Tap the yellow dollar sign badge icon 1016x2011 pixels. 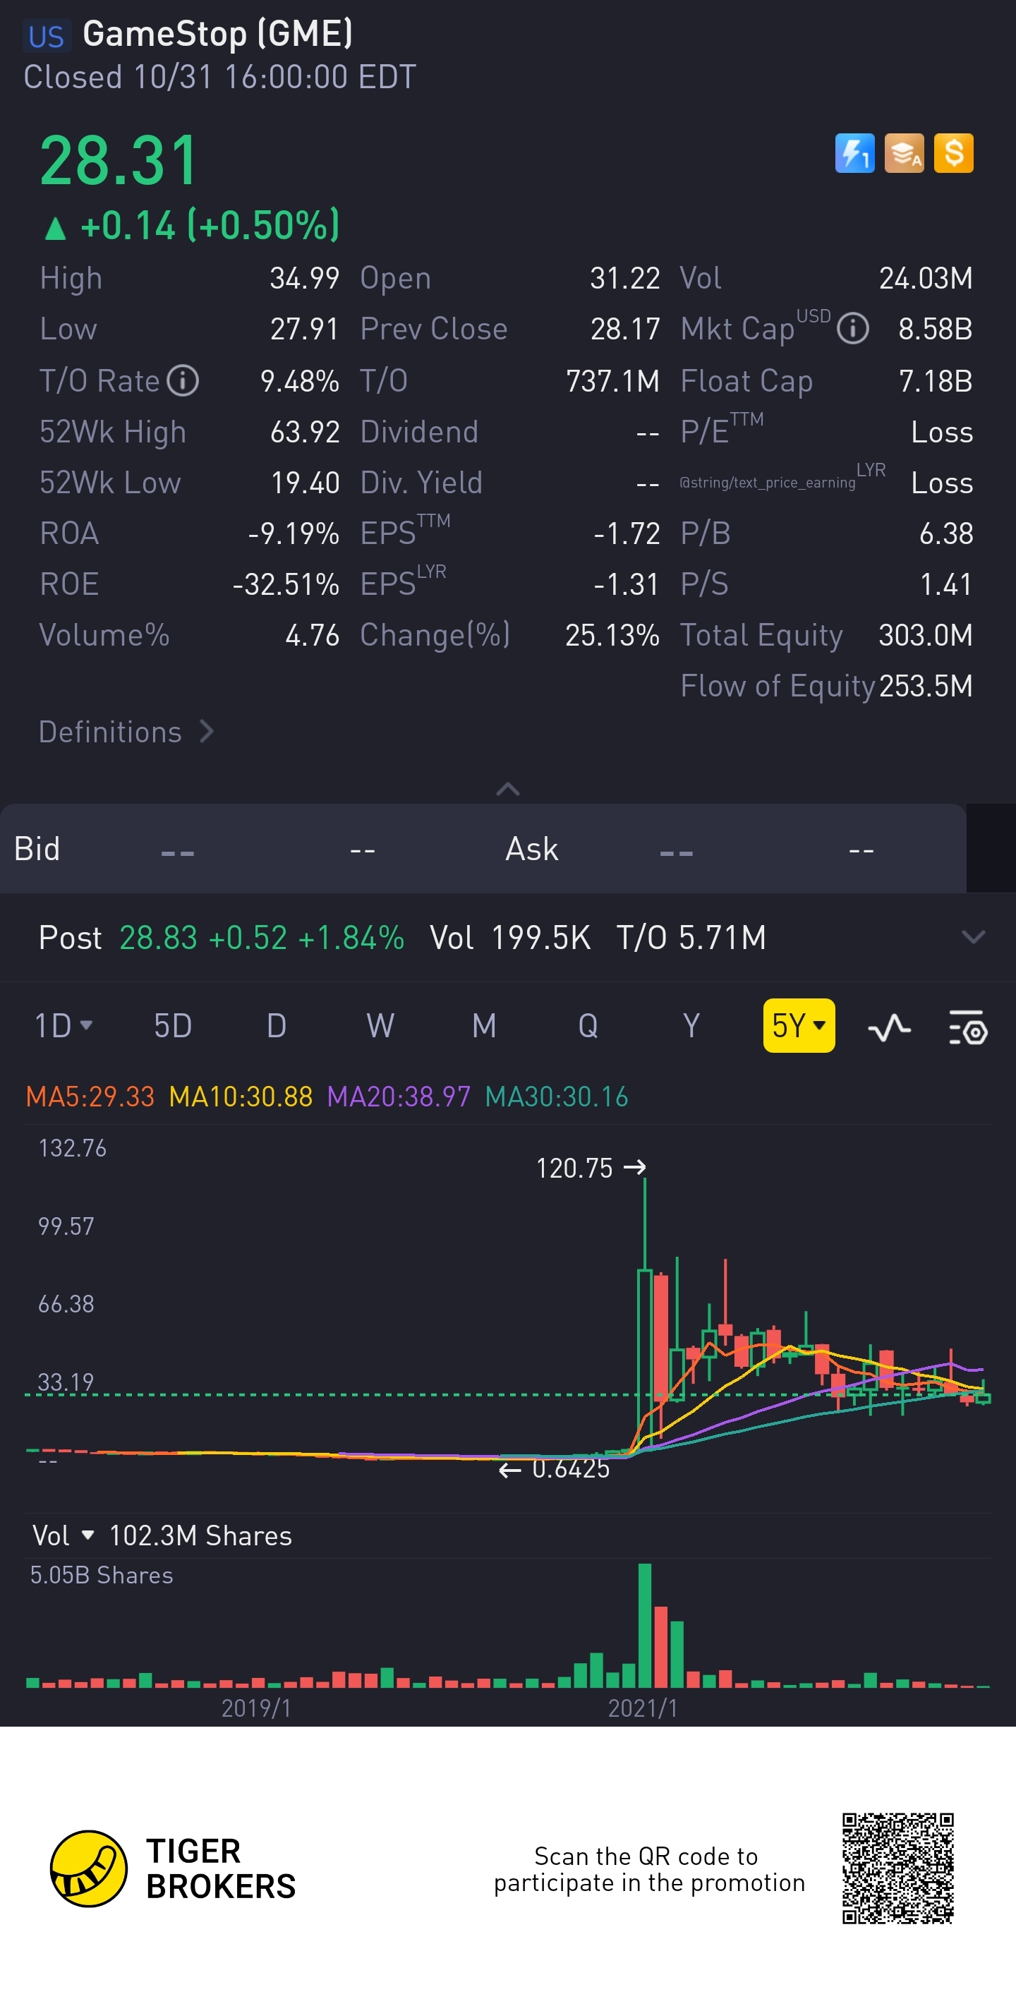click(x=954, y=153)
